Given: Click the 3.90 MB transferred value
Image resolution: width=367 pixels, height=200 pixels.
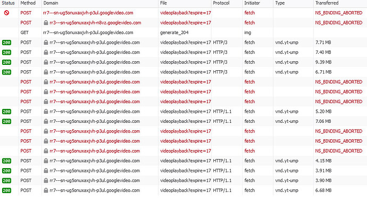Looking at the screenshot, I should pos(323,180).
